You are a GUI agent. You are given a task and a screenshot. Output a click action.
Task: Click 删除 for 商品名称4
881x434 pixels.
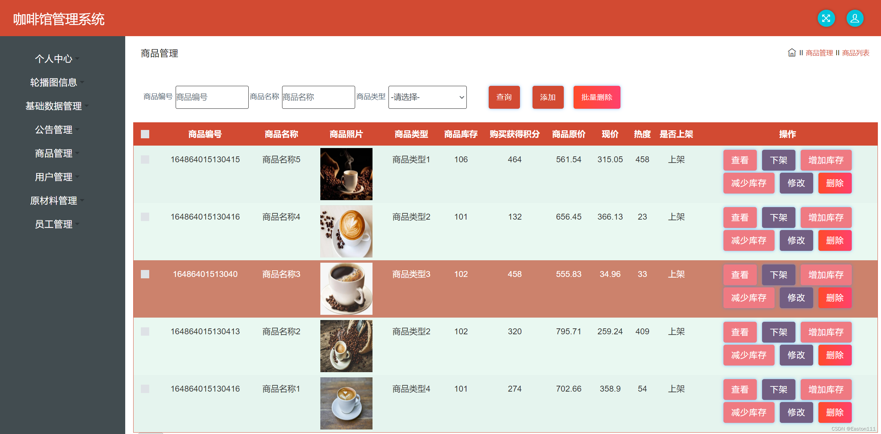(835, 240)
